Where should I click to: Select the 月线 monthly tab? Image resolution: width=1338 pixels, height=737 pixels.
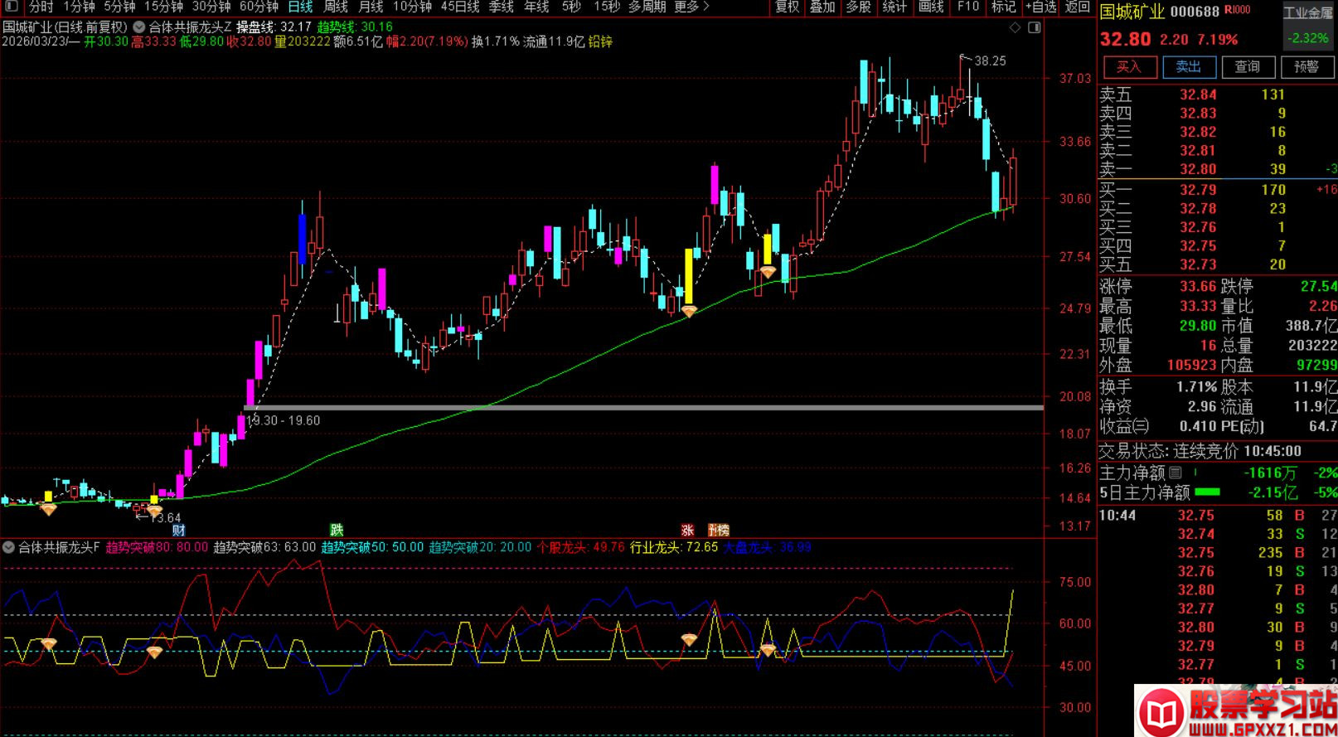[x=371, y=7]
